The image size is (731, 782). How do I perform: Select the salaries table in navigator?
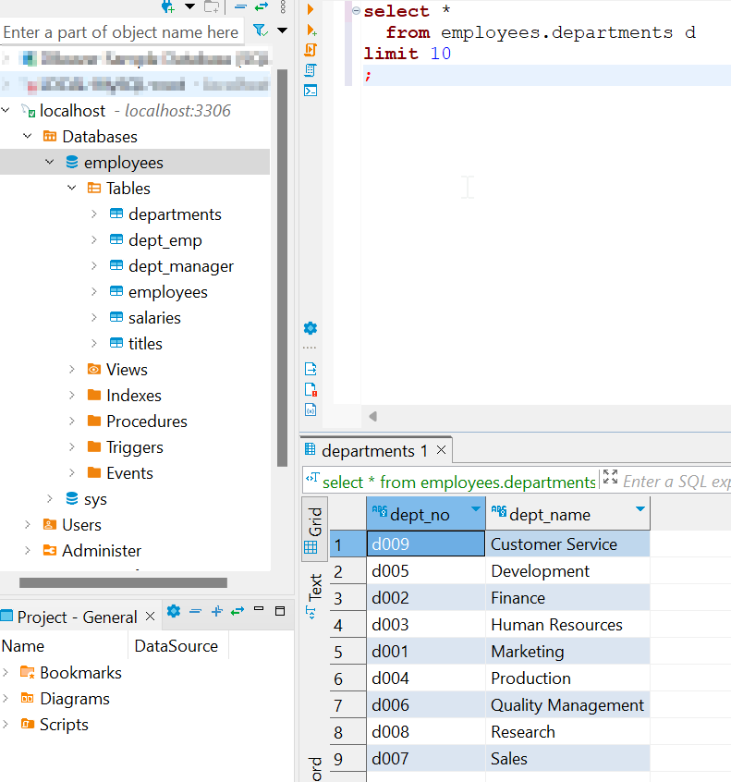click(154, 318)
